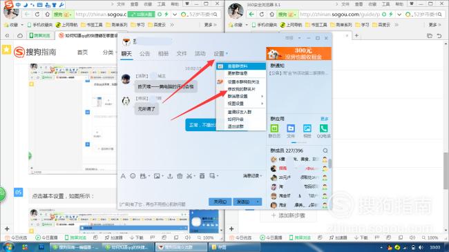Image resolution: width=449 pixels, height=252 pixels.
Task: Click the Sogou IME S logo
Action: (x=9, y=4)
